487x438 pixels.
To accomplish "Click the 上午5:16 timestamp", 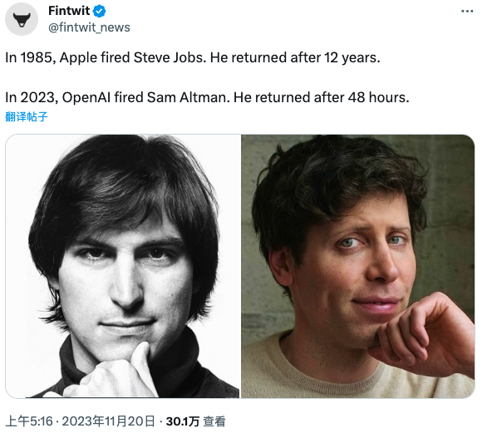I will click(29, 421).
